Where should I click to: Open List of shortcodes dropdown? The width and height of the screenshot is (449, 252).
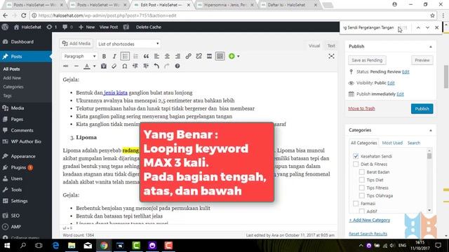(x=128, y=43)
